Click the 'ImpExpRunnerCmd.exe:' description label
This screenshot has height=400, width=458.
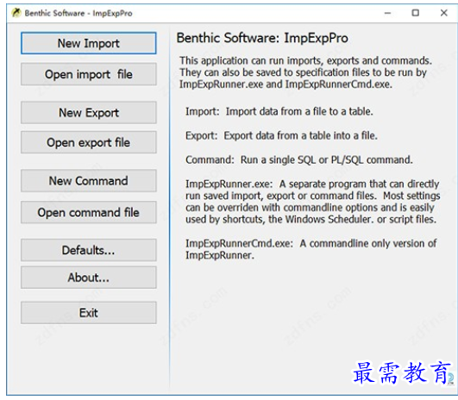(239, 243)
